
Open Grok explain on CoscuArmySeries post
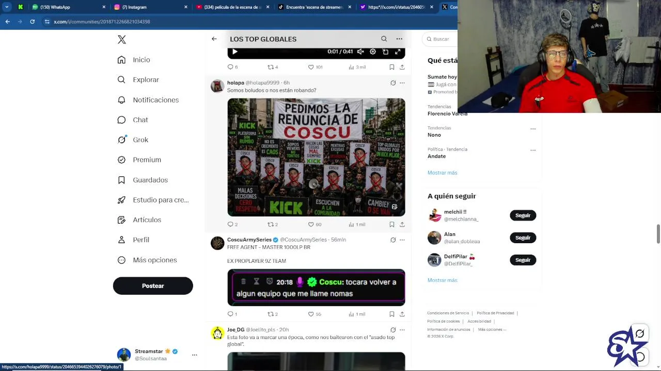pos(393,240)
